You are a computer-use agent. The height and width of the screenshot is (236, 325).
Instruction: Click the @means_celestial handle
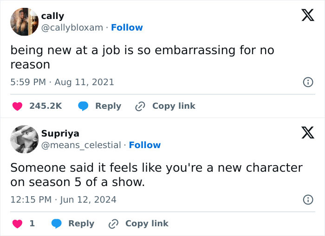(81, 145)
